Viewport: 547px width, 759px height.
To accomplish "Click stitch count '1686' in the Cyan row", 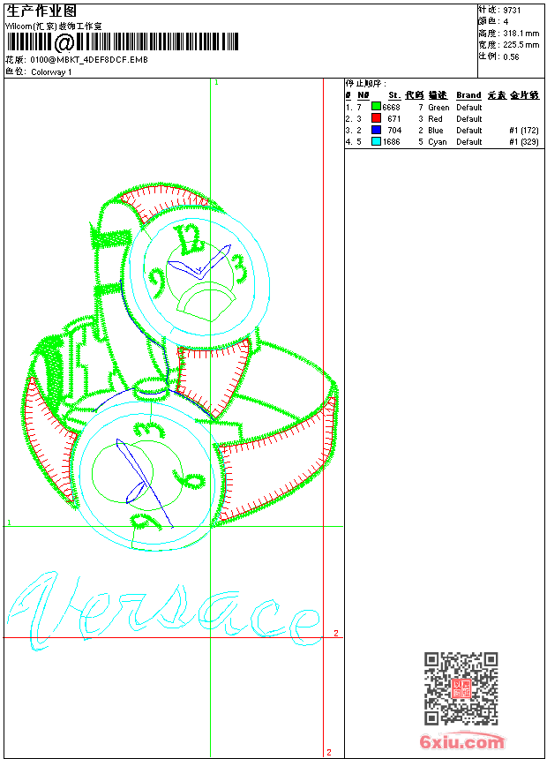I will [x=391, y=142].
